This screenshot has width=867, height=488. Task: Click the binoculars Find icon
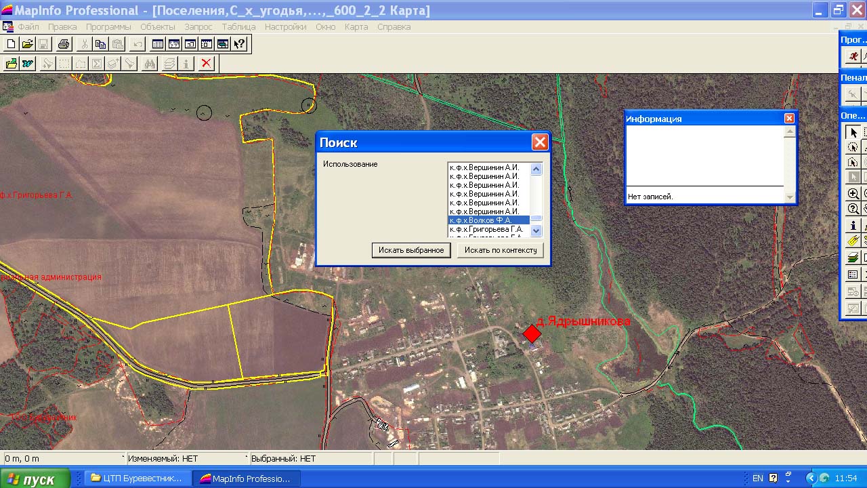click(150, 64)
